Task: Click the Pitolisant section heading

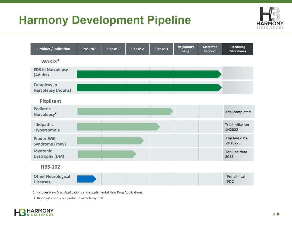Action: (50, 101)
